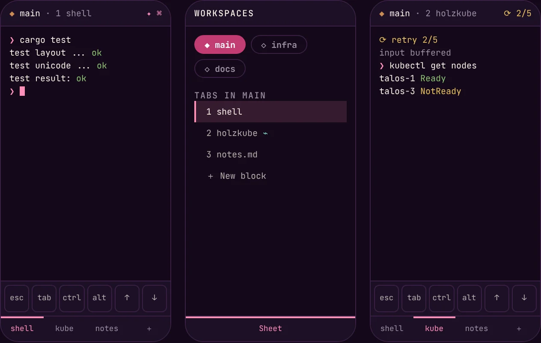Click 'test unicode ... ok' output line
The image size is (541, 343).
[x=58, y=65]
